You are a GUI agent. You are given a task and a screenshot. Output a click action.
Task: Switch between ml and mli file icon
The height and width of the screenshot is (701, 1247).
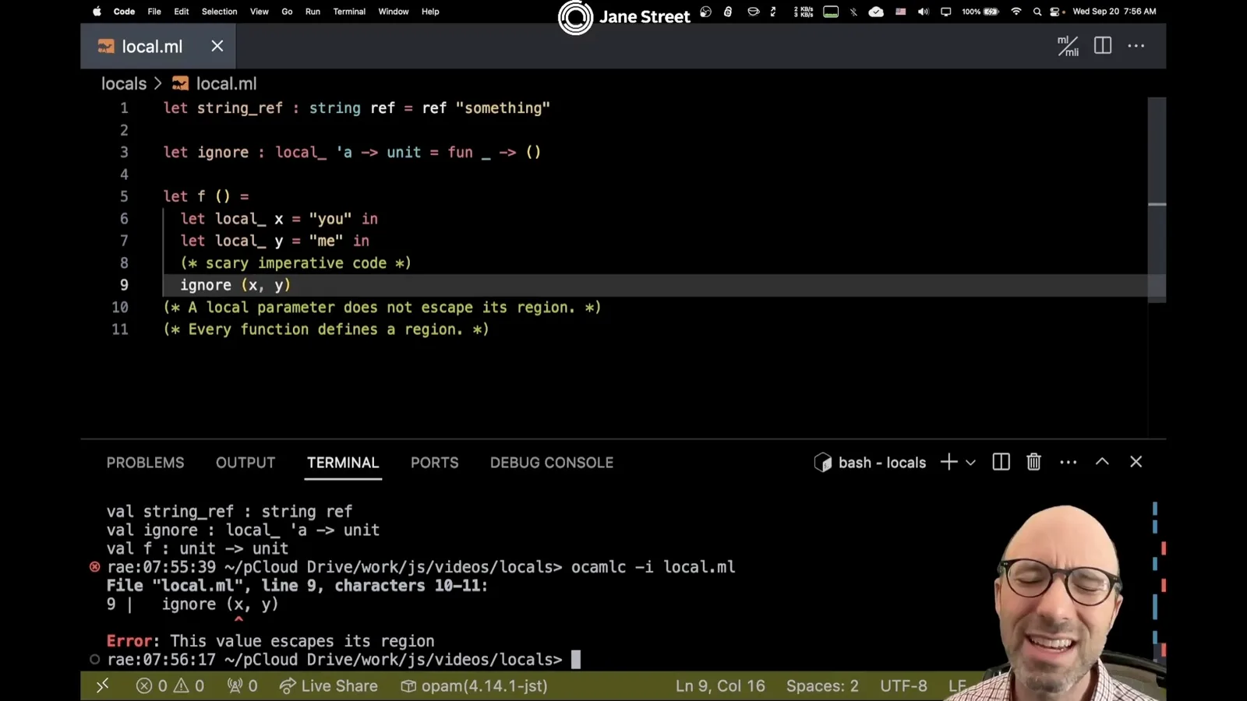click(x=1068, y=46)
